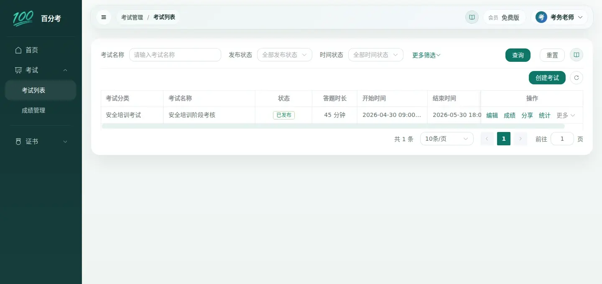Expand 更多筛选 filters

(x=426, y=55)
